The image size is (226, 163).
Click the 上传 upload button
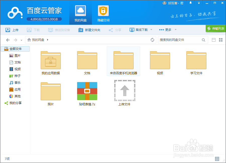(12, 30)
